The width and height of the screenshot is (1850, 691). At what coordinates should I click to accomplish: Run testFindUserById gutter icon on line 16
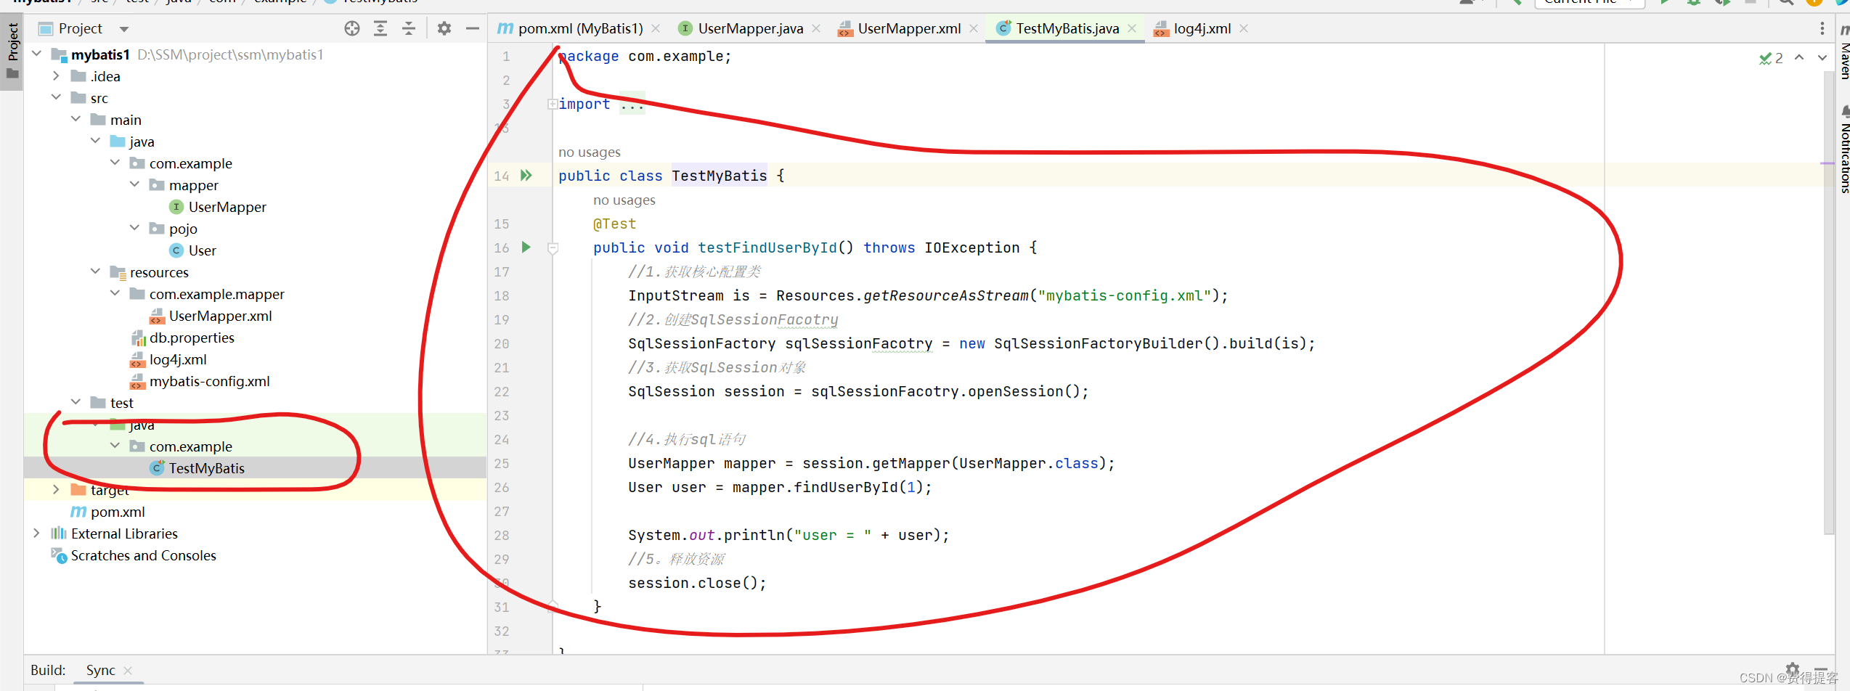(526, 248)
